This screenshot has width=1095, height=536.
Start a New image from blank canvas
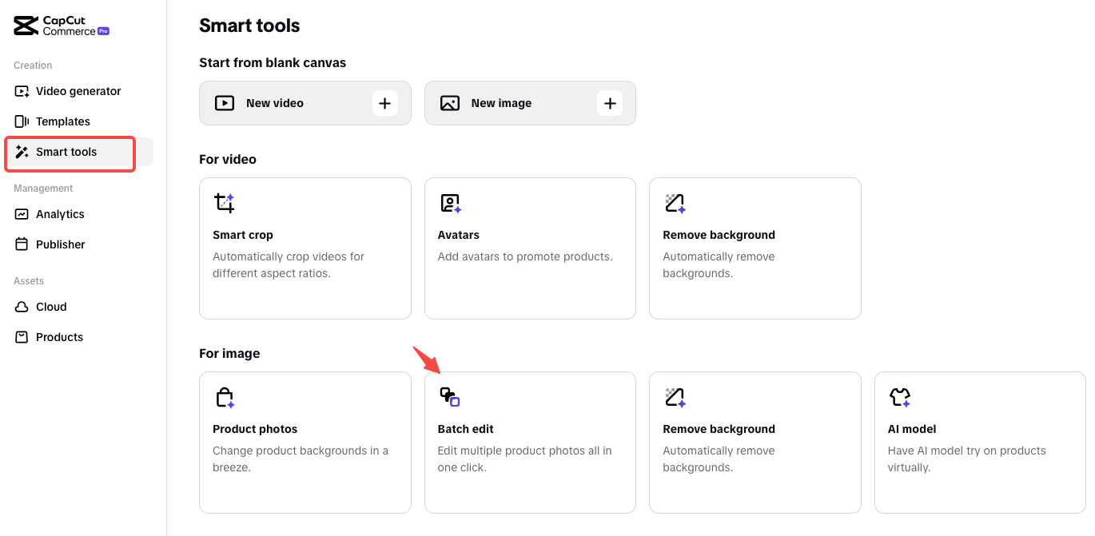pos(530,103)
